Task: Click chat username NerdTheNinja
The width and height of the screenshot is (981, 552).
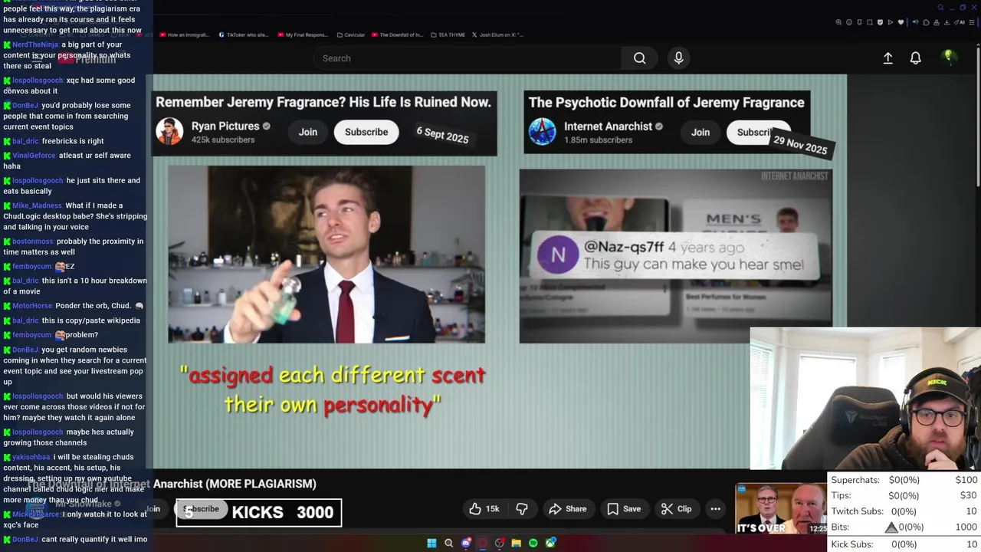Action: (x=35, y=44)
